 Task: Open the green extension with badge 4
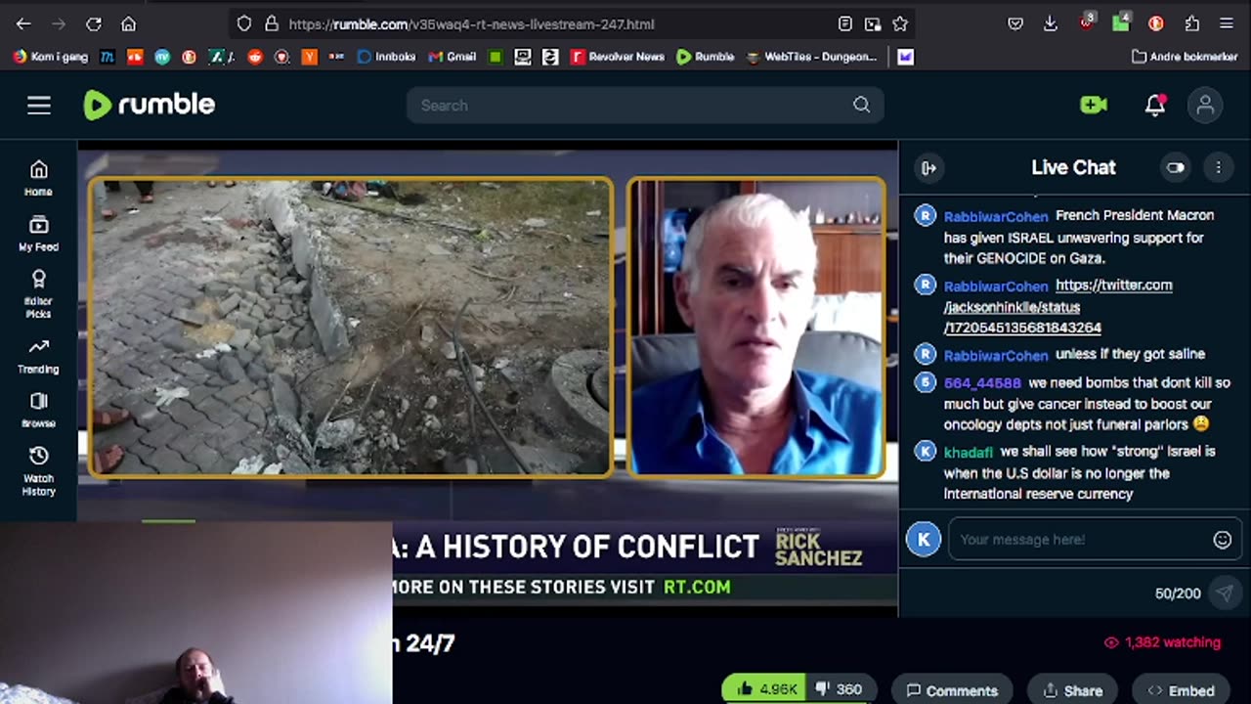pos(1121,22)
